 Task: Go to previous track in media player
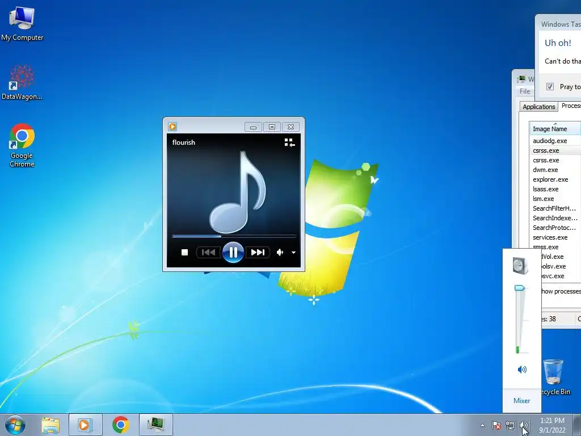[x=208, y=253]
